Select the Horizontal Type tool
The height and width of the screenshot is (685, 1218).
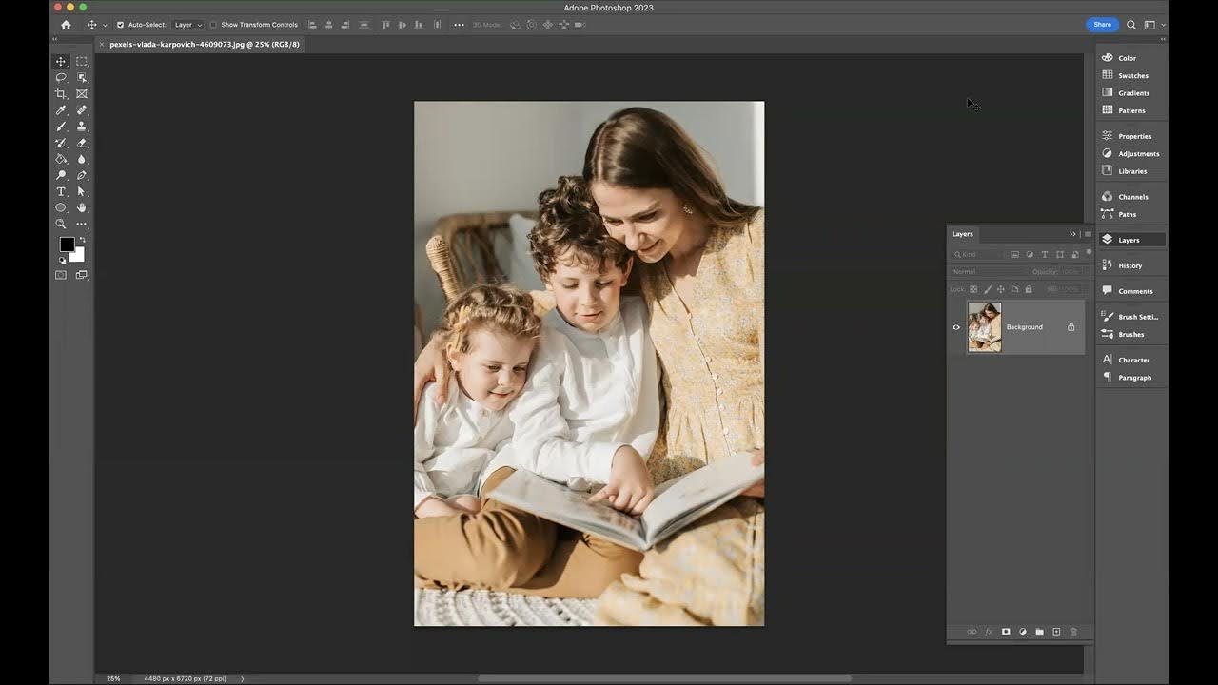tap(61, 191)
